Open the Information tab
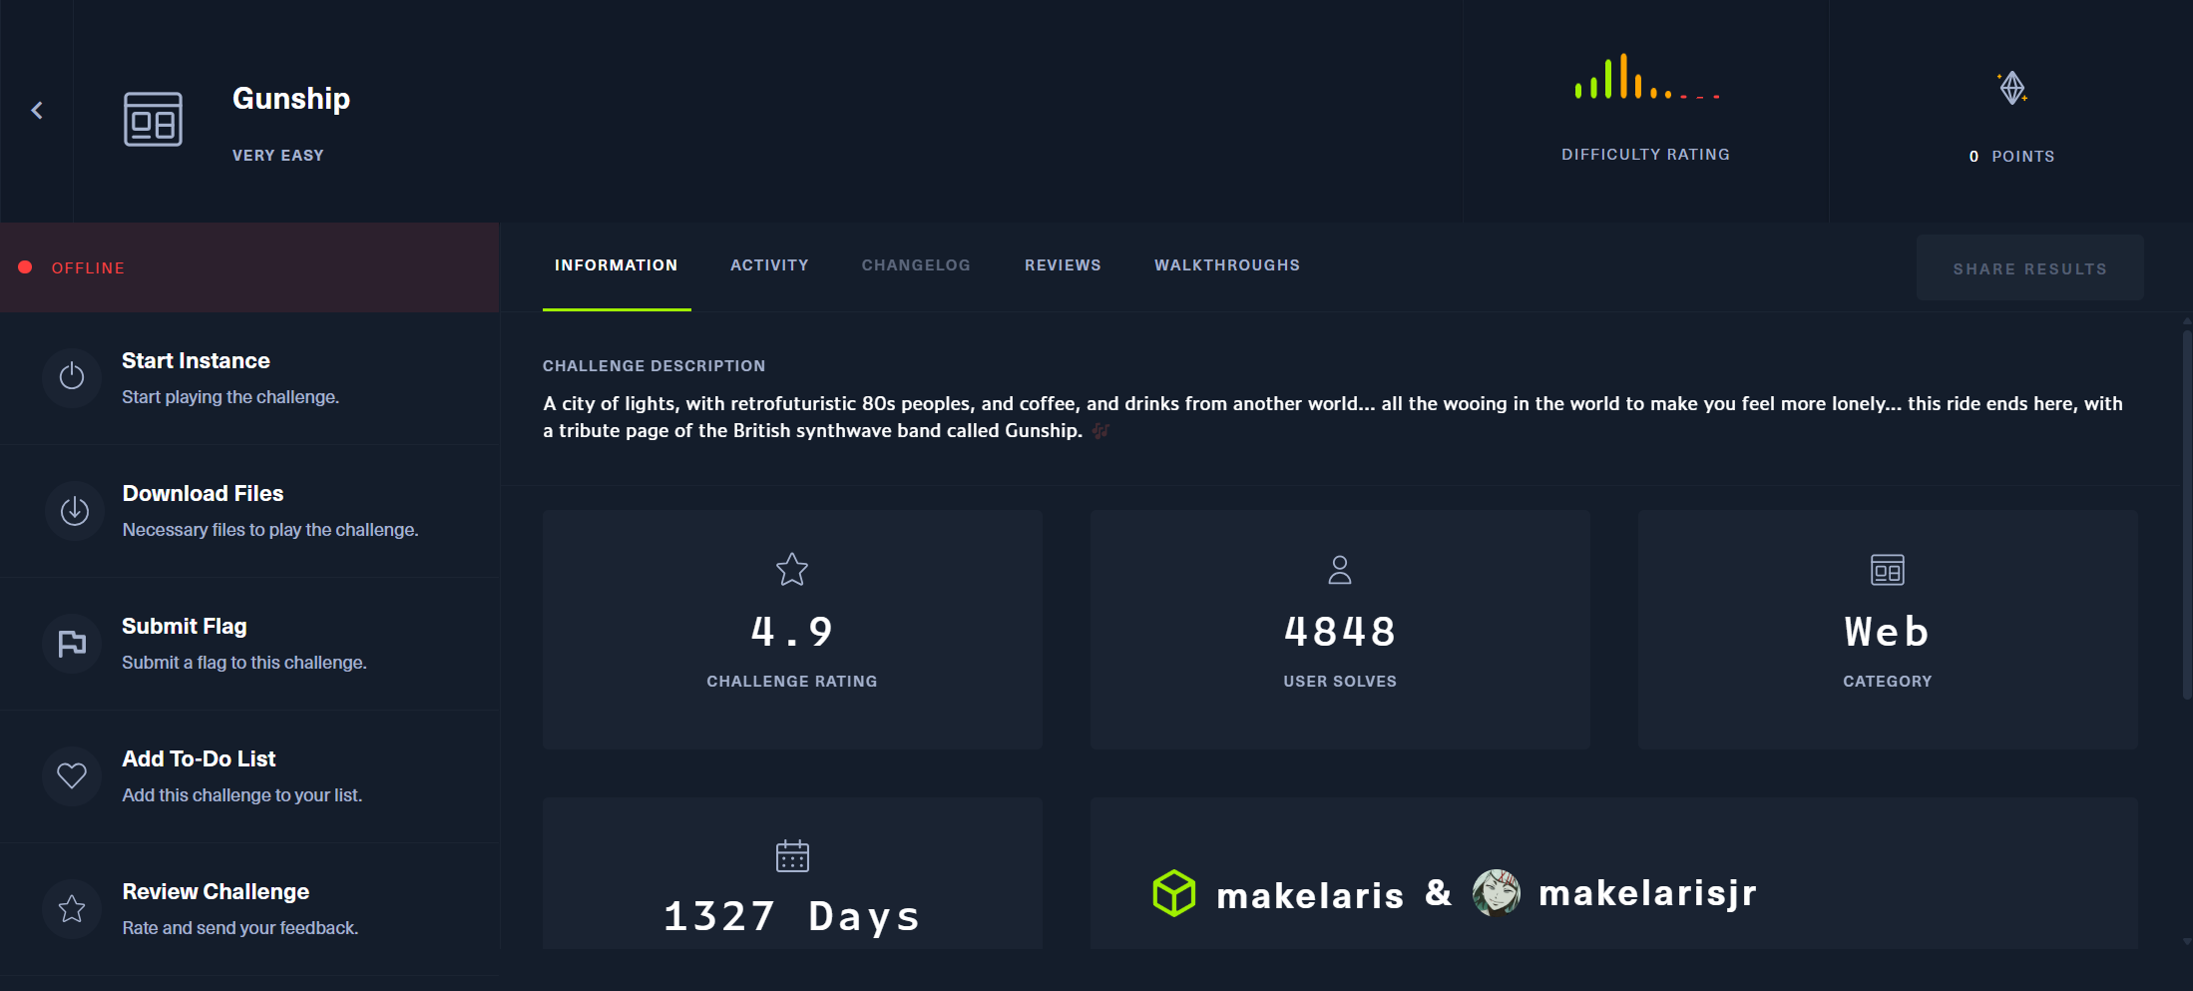 [x=617, y=265]
